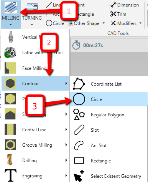Viewport: 148px width, 182px height.
Task: Open the TURNING dropdown arrow
Action: point(32,25)
